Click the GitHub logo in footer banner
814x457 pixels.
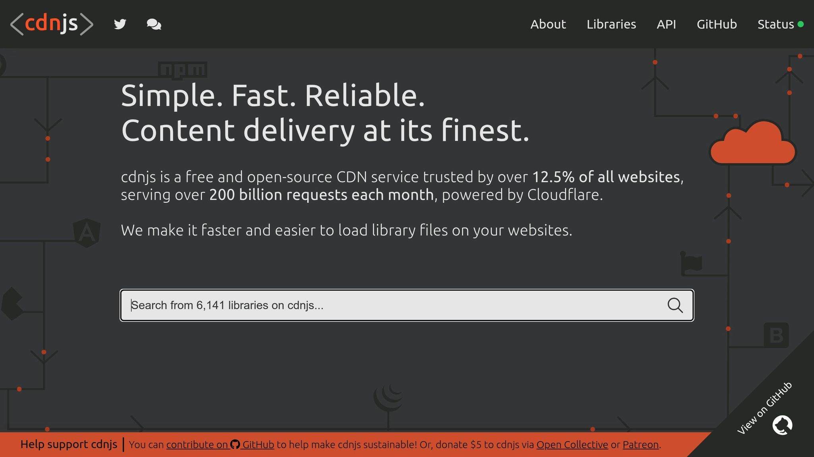pyautogui.click(x=235, y=445)
